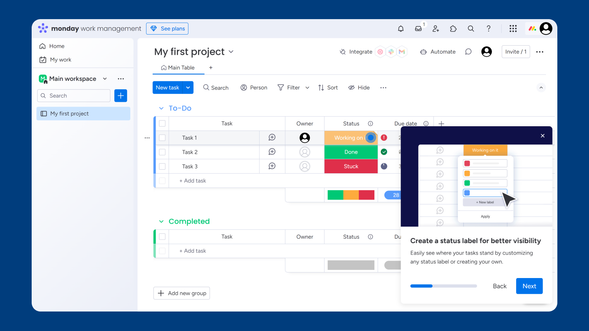Open the notifications bell
The image size is (589, 331).
coord(401,29)
